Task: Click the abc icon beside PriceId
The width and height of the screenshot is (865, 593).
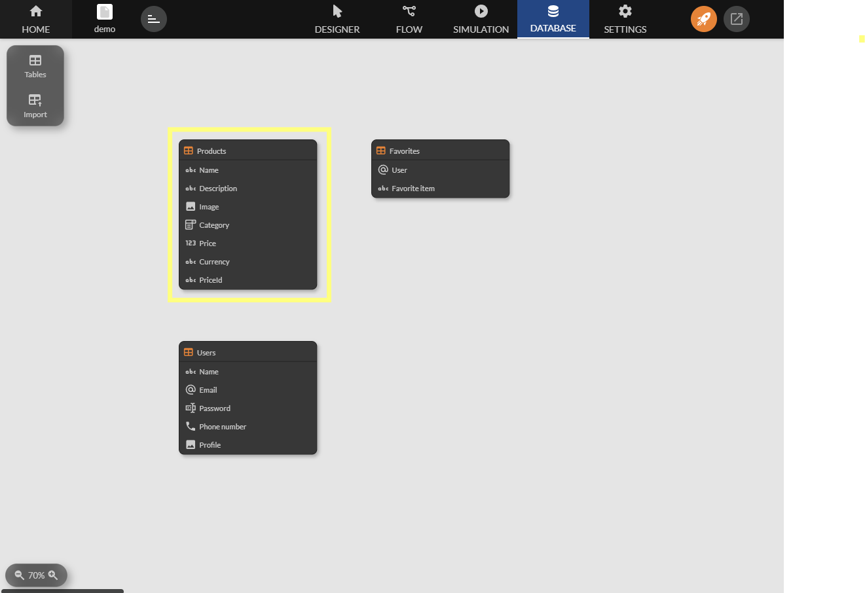Action: (191, 280)
